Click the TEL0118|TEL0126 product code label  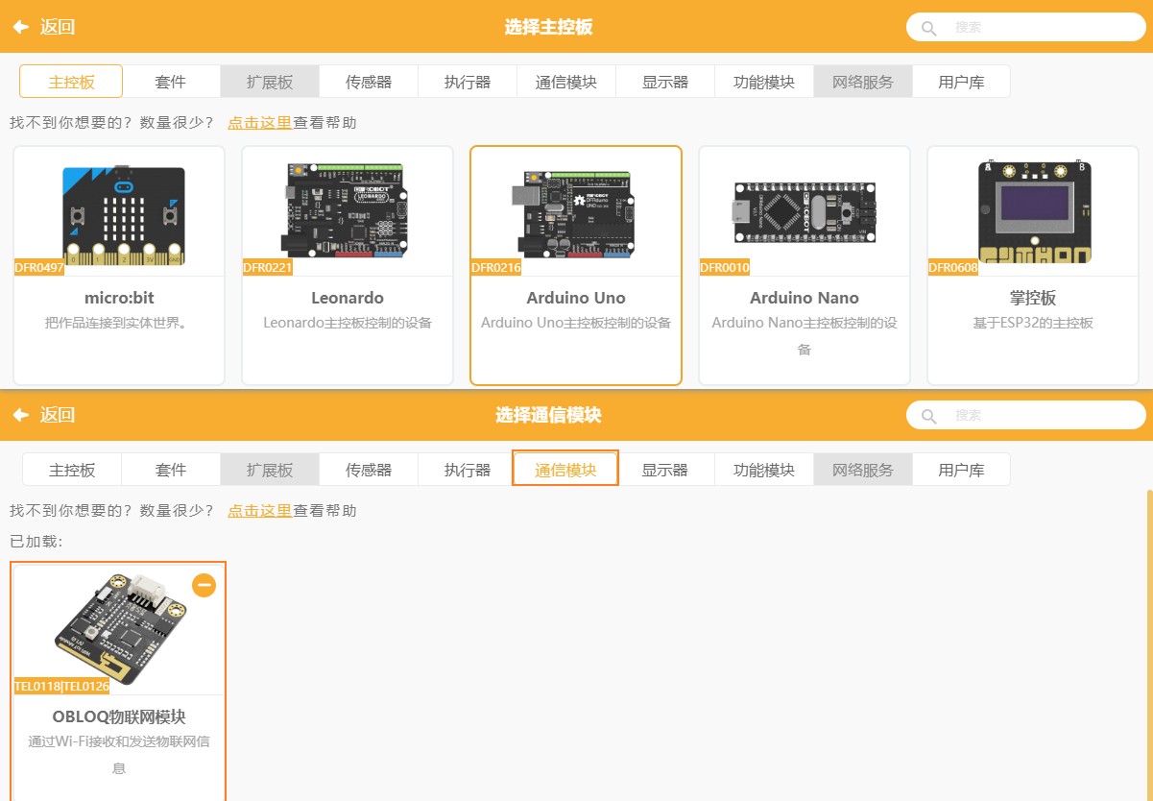click(61, 687)
